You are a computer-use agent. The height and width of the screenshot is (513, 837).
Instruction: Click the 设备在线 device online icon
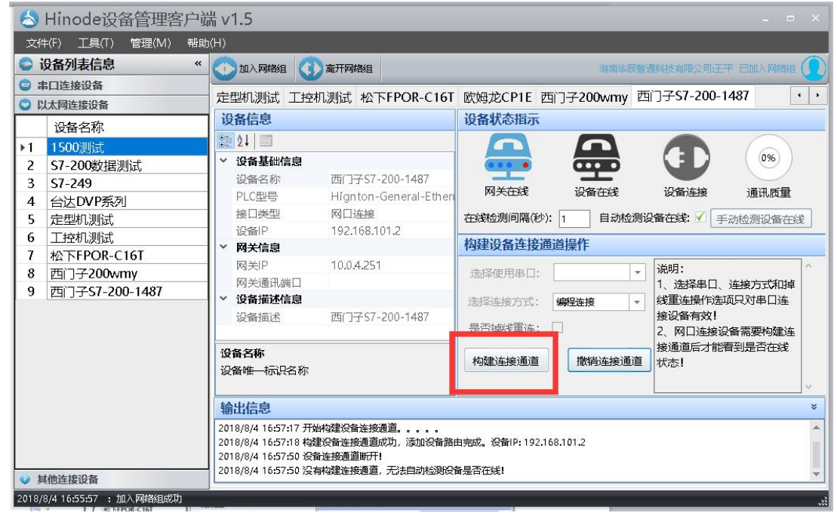coord(596,157)
